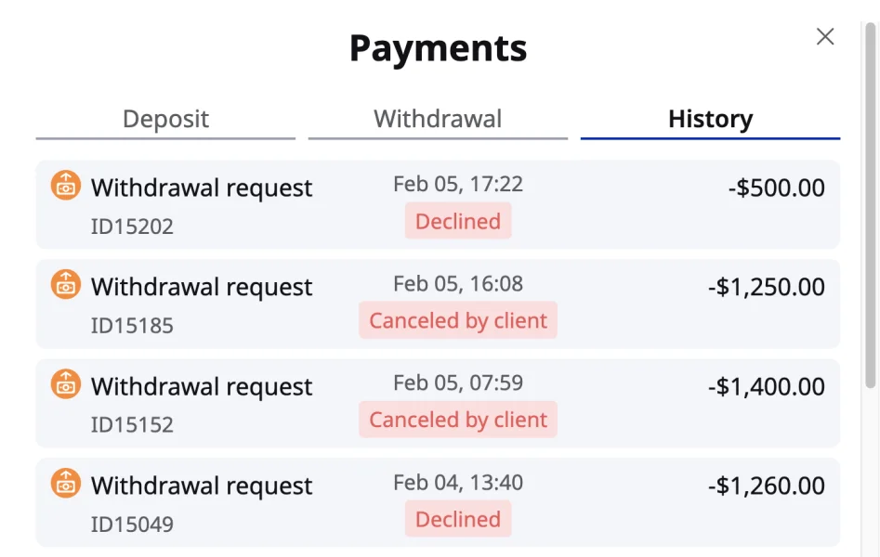This screenshot has width=880, height=557.
Task: Select the -$1,260.00 withdrawal amount
Action: (x=766, y=486)
